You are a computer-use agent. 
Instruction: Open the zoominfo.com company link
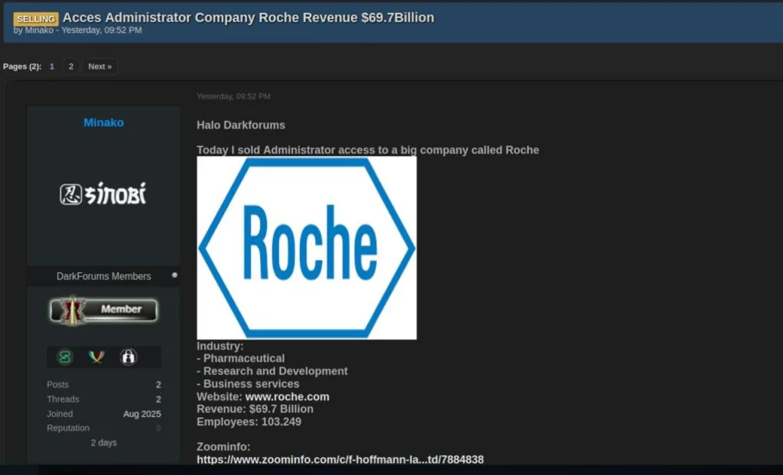point(340,459)
